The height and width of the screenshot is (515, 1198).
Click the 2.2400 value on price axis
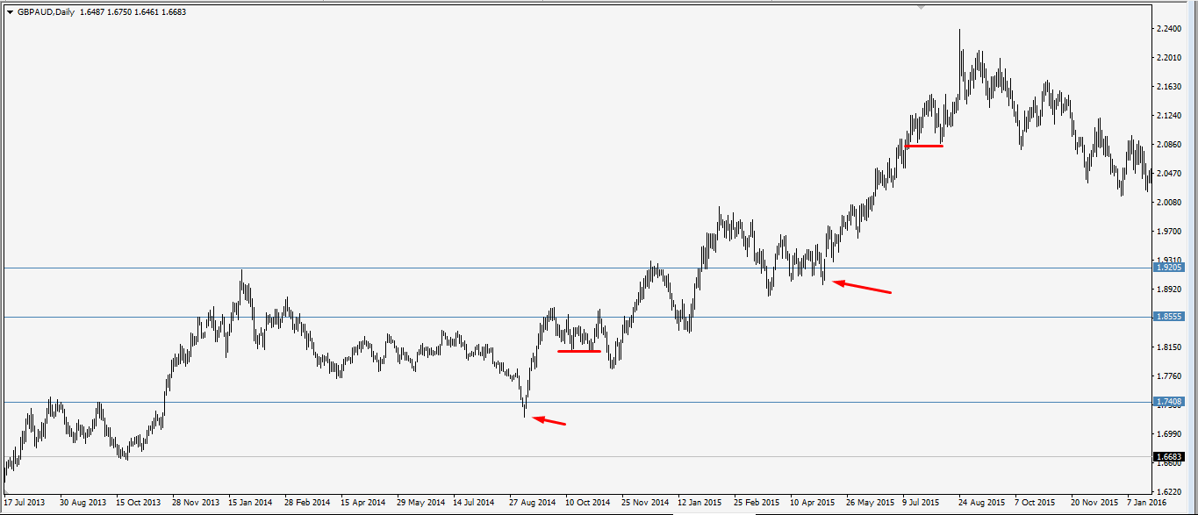coord(1168,28)
